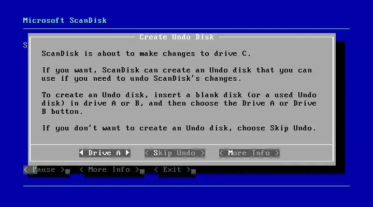Click the left angle bracket of Skip Undo
The image size is (373, 207).
click(x=147, y=153)
